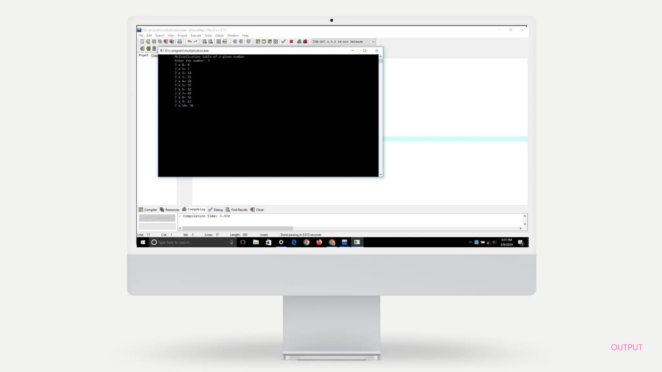Click the New file toolbar icon

(x=142, y=42)
